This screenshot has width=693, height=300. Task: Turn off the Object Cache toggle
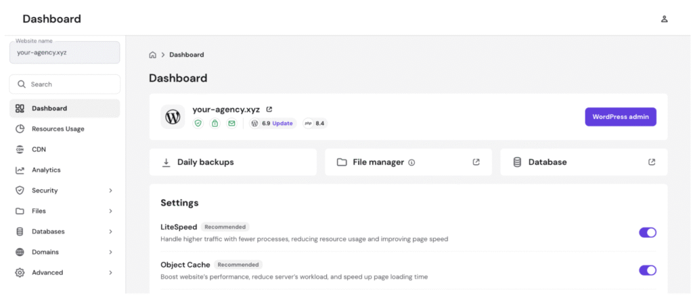point(648,270)
